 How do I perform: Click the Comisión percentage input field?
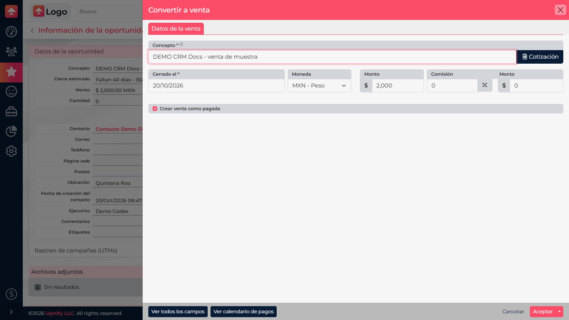(452, 86)
